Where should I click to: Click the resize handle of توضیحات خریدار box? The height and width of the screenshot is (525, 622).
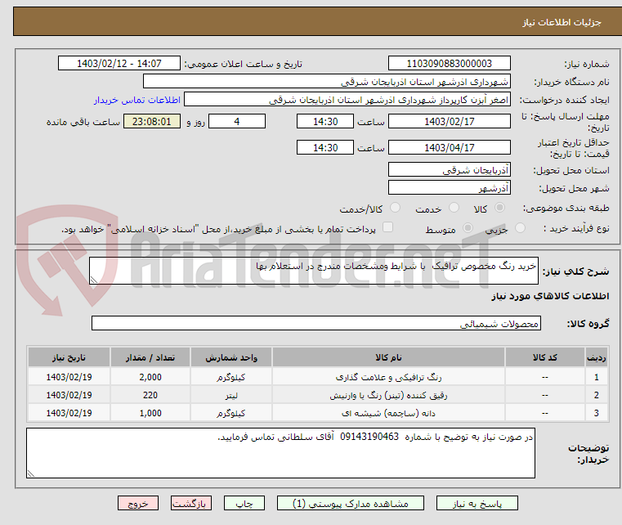coord(30,473)
